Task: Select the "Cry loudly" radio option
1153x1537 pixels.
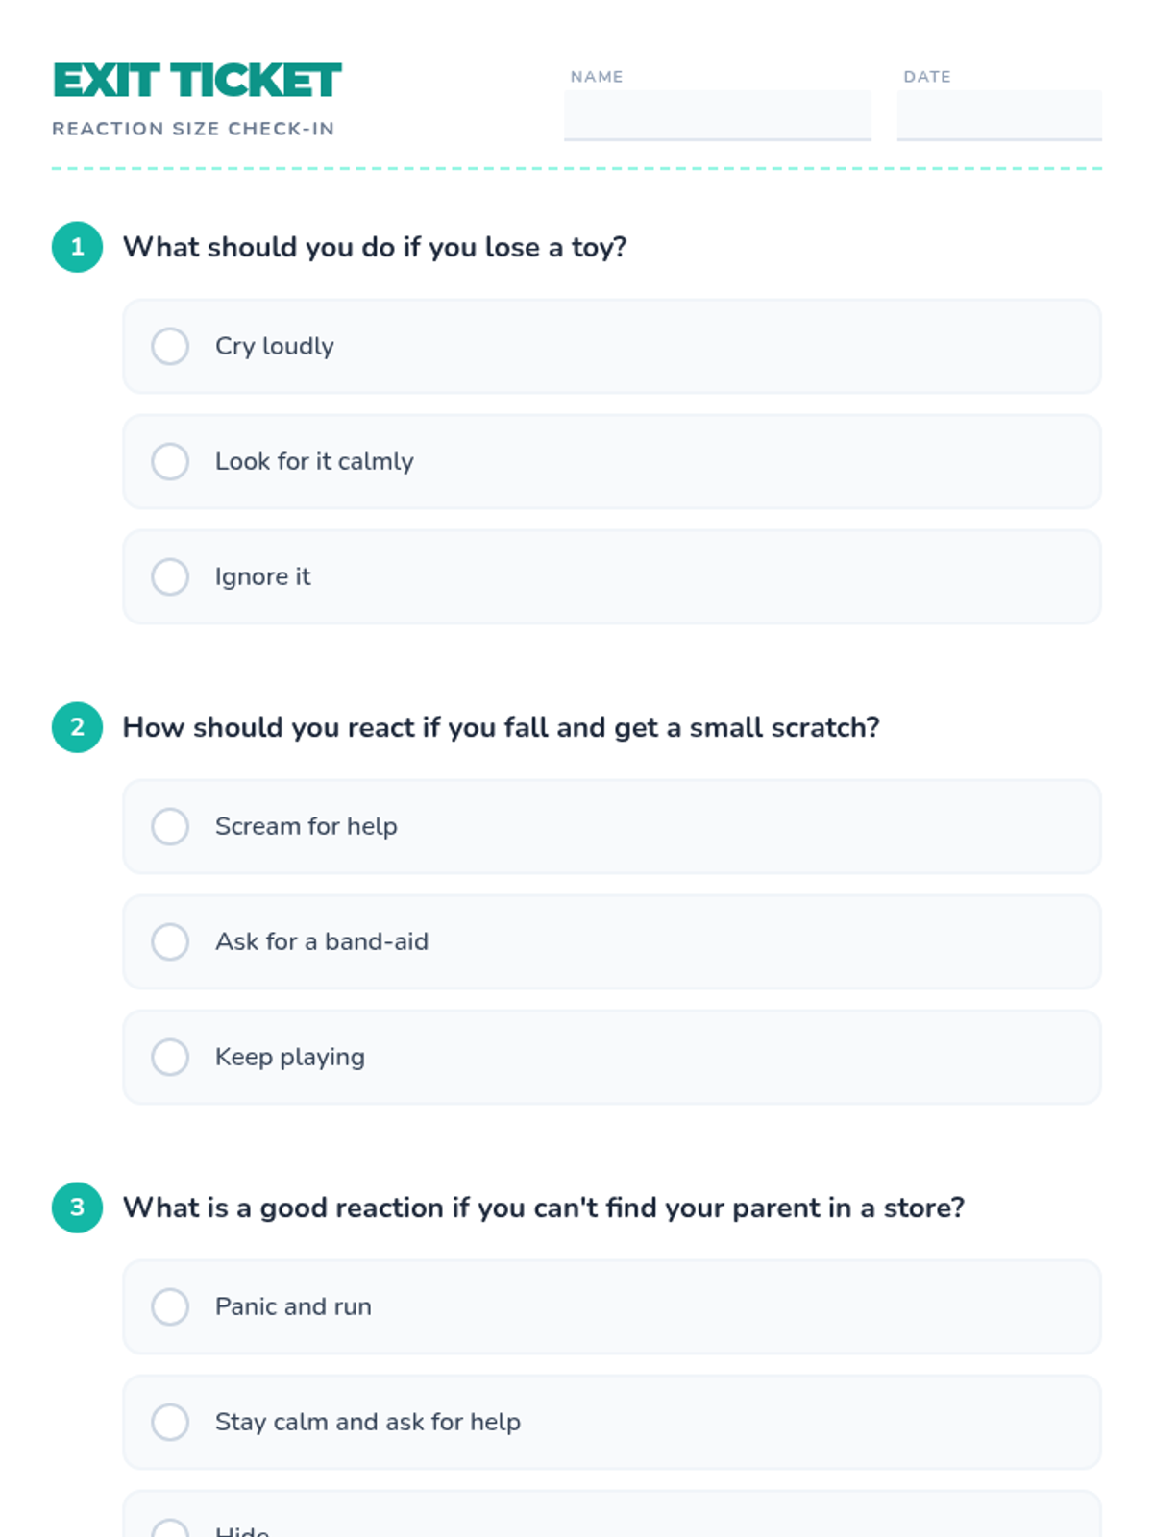Action: pyautogui.click(x=170, y=346)
